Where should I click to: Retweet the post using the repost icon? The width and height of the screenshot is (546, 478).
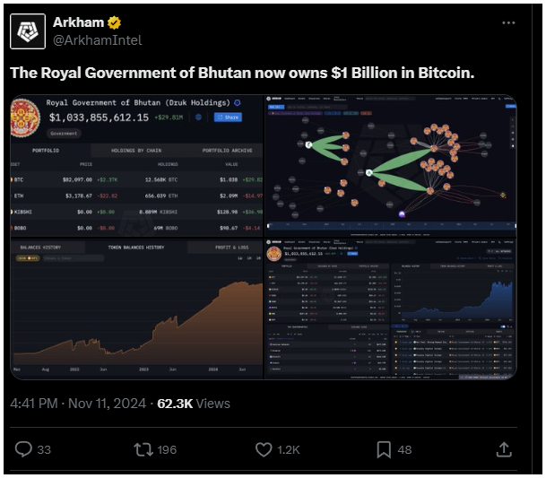pos(143,449)
